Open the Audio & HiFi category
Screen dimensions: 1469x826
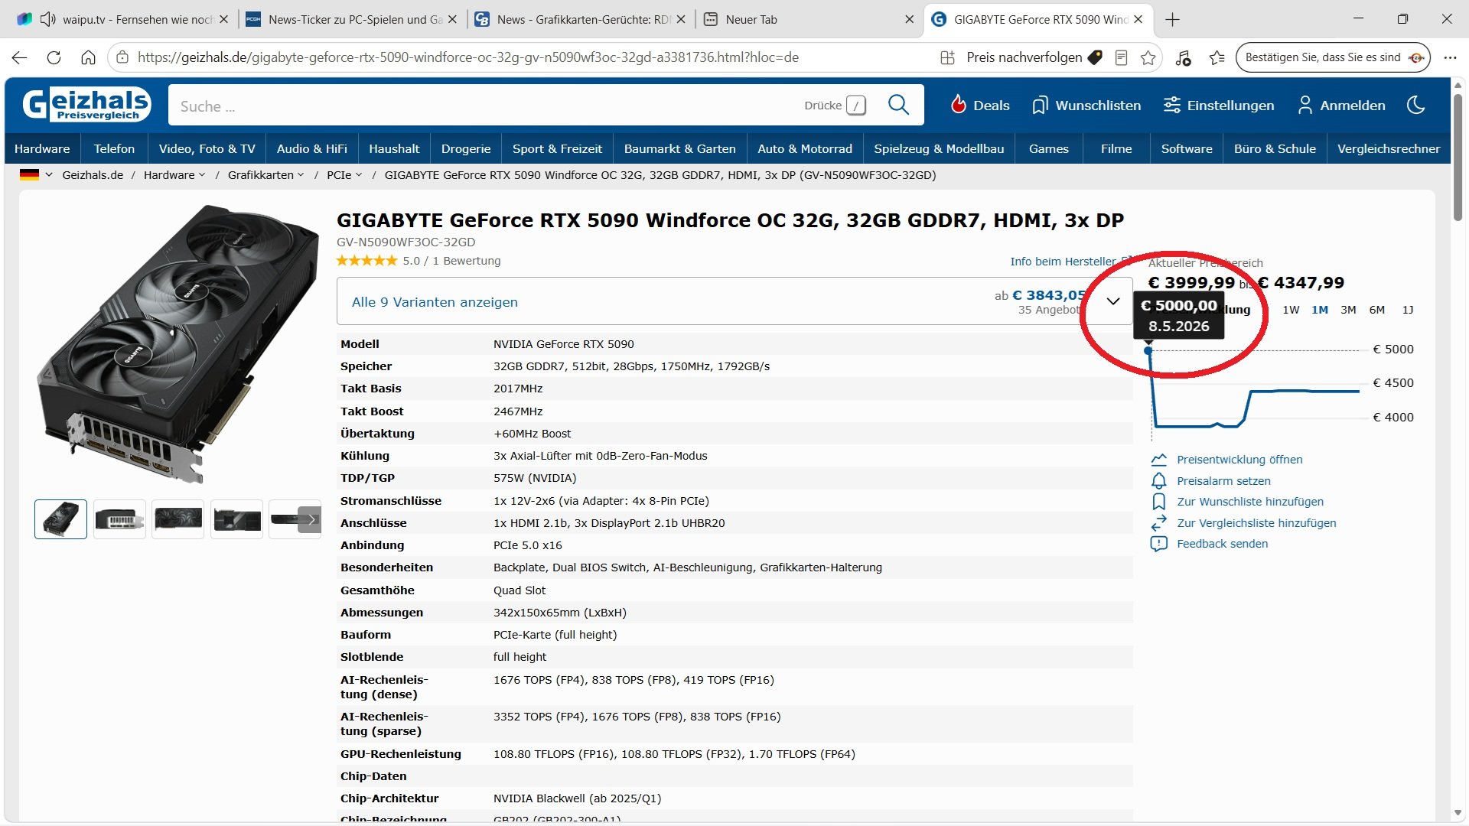[312, 149]
